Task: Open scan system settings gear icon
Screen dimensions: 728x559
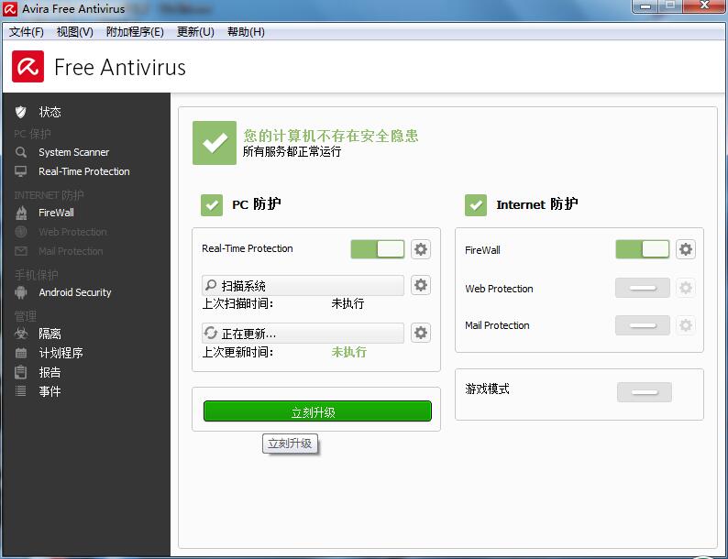Action: click(421, 286)
